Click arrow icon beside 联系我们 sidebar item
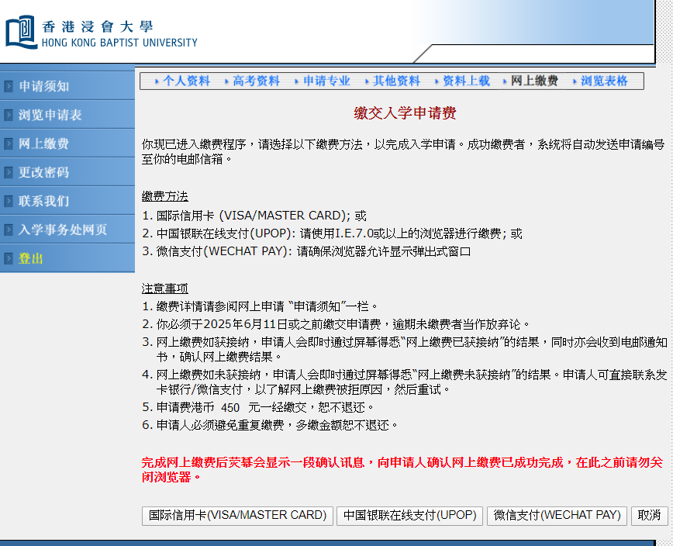The image size is (673, 546). click(9, 201)
